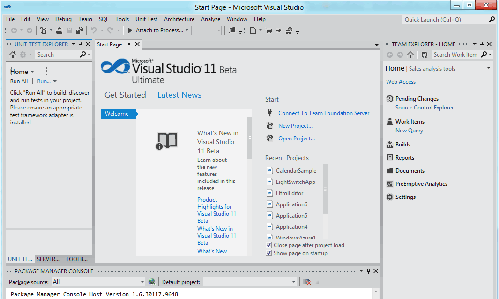The width and height of the screenshot is (499, 299).
Task: Click the Home icon in Unit Test Explorer
Action: coord(13,55)
